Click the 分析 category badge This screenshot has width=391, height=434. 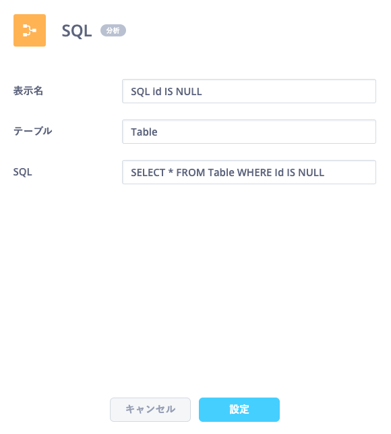point(113,30)
